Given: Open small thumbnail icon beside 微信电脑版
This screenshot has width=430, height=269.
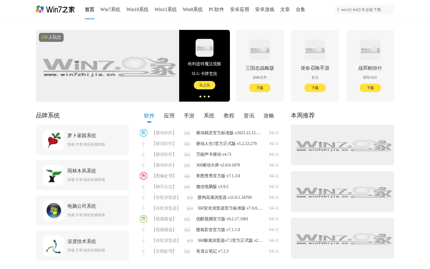Looking at the screenshot, I should pyautogui.click(x=187, y=187).
